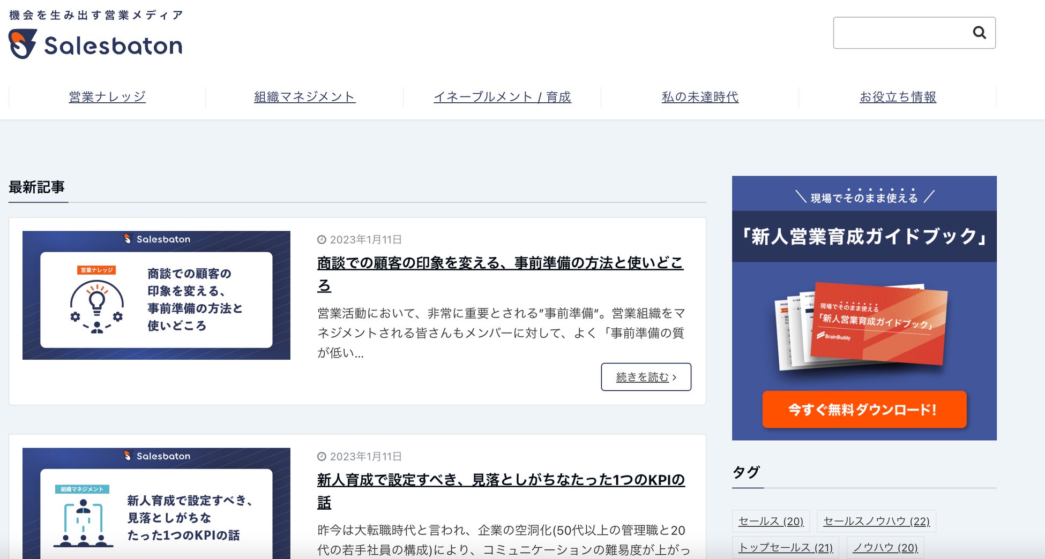Image resolution: width=1045 pixels, height=559 pixels.
Task: Open thumbnail of 新人育成で設定すべき KPI article
Action: click(156, 503)
